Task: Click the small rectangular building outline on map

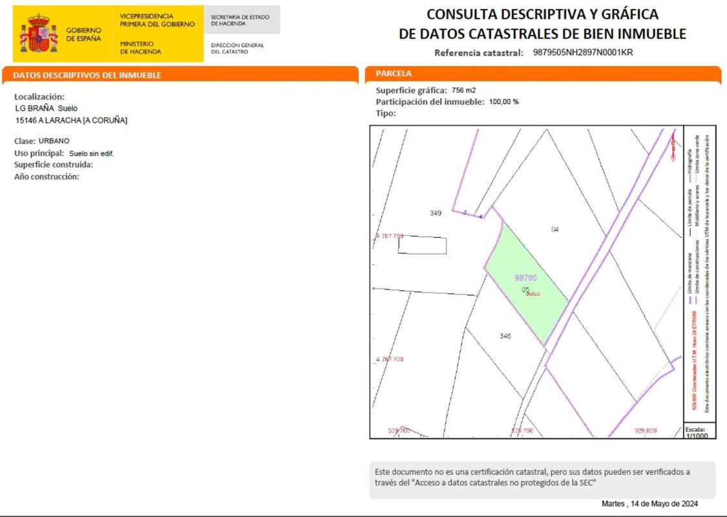Action: pyautogui.click(x=422, y=246)
